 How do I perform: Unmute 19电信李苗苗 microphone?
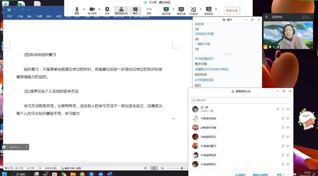tap(283, 118)
